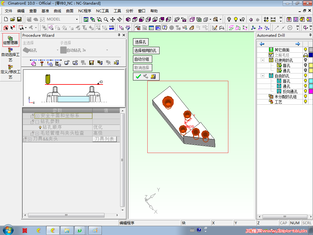Click the Zoom magnifier icon in top toolbar
313x235 pixels.
(106, 19)
